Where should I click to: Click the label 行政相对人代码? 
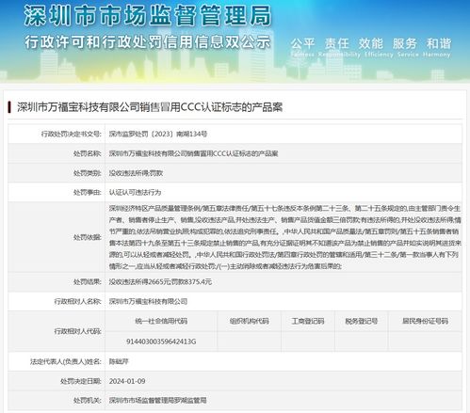[x=77, y=331]
